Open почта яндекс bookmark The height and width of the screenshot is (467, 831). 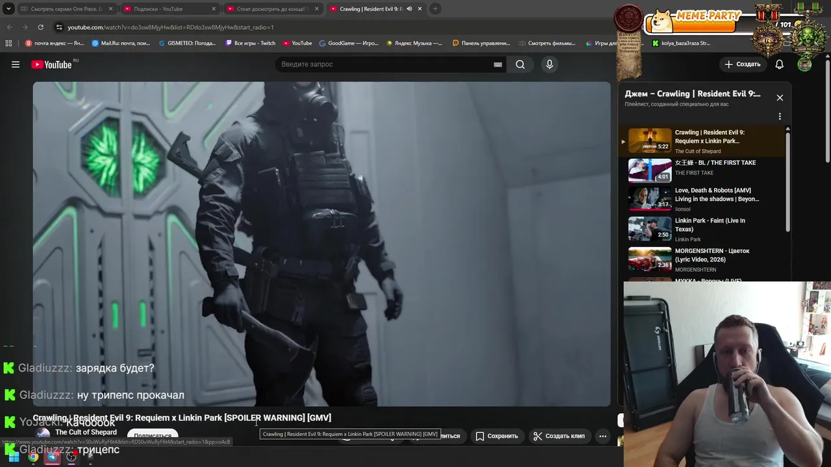point(55,43)
